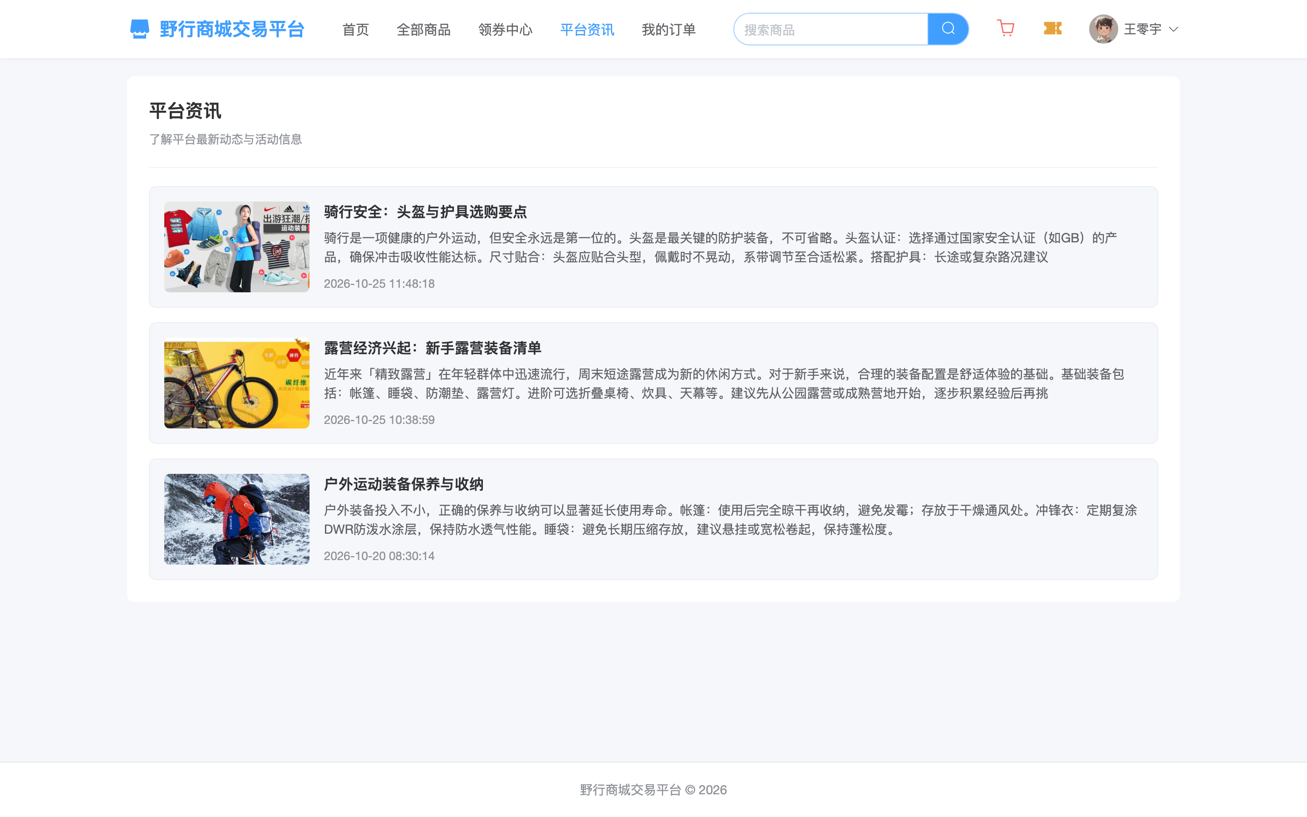Select the 平台资讯 nav item

click(587, 30)
